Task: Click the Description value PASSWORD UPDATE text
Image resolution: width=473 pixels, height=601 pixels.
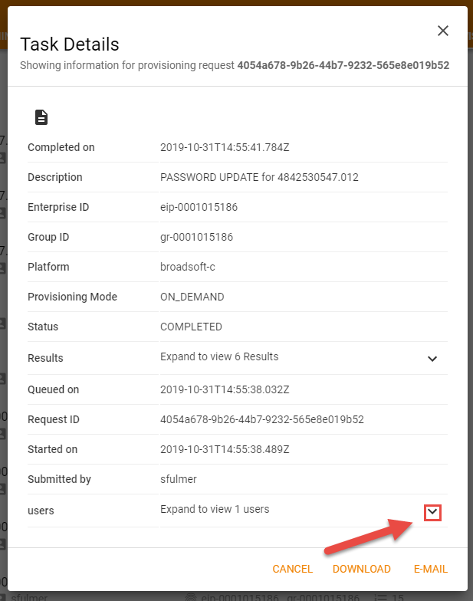Action: point(259,177)
